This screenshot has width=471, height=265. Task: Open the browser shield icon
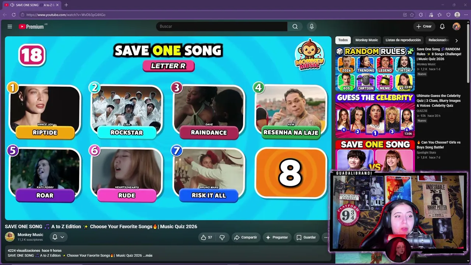point(449,15)
